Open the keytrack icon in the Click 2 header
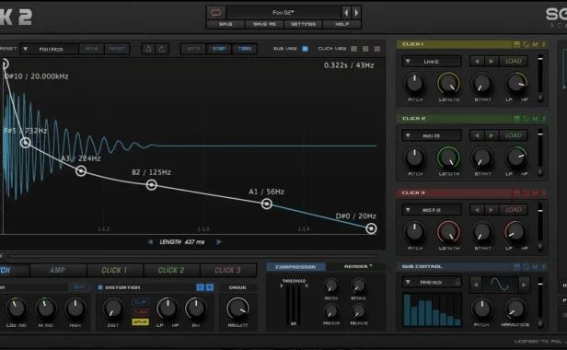 pyautogui.click(x=516, y=119)
